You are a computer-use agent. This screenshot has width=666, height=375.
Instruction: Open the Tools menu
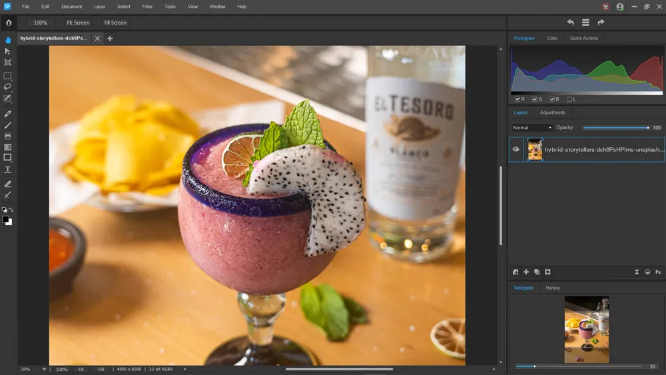coord(170,7)
